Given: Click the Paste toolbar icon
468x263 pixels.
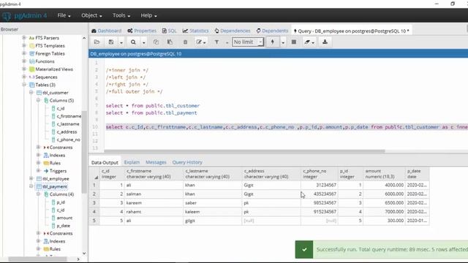Looking at the screenshot, I should (x=170, y=42).
